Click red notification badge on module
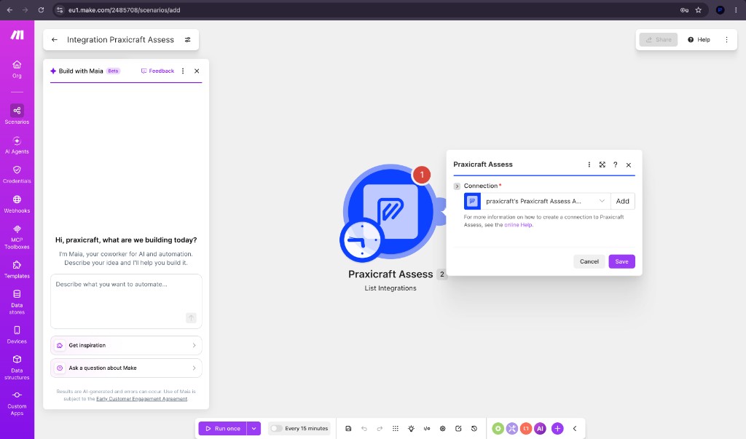 point(422,175)
